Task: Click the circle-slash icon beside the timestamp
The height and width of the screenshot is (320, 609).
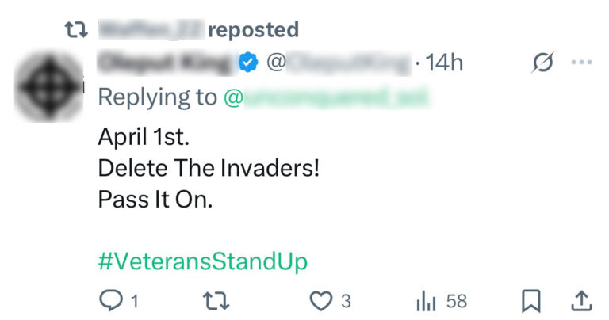Action: (x=542, y=63)
